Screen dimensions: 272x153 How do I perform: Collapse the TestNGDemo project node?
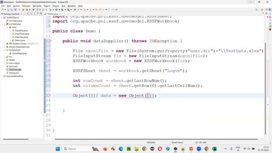2,17
